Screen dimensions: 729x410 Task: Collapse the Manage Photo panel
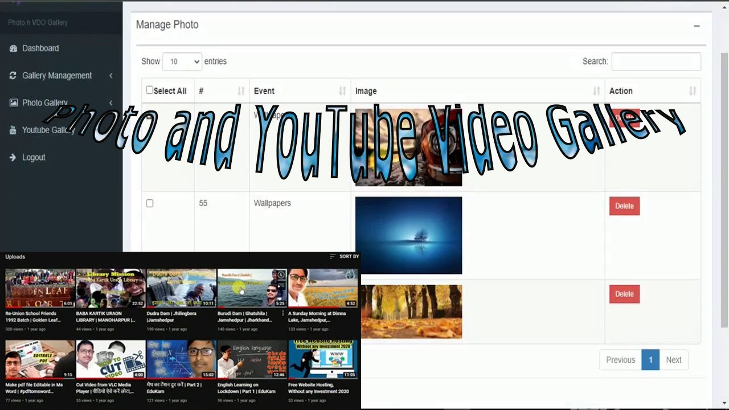[696, 26]
